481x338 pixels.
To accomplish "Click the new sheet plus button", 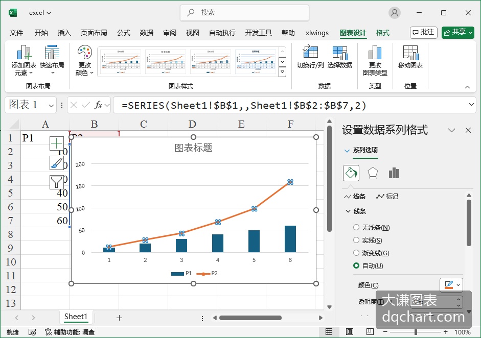I will coord(119,318).
